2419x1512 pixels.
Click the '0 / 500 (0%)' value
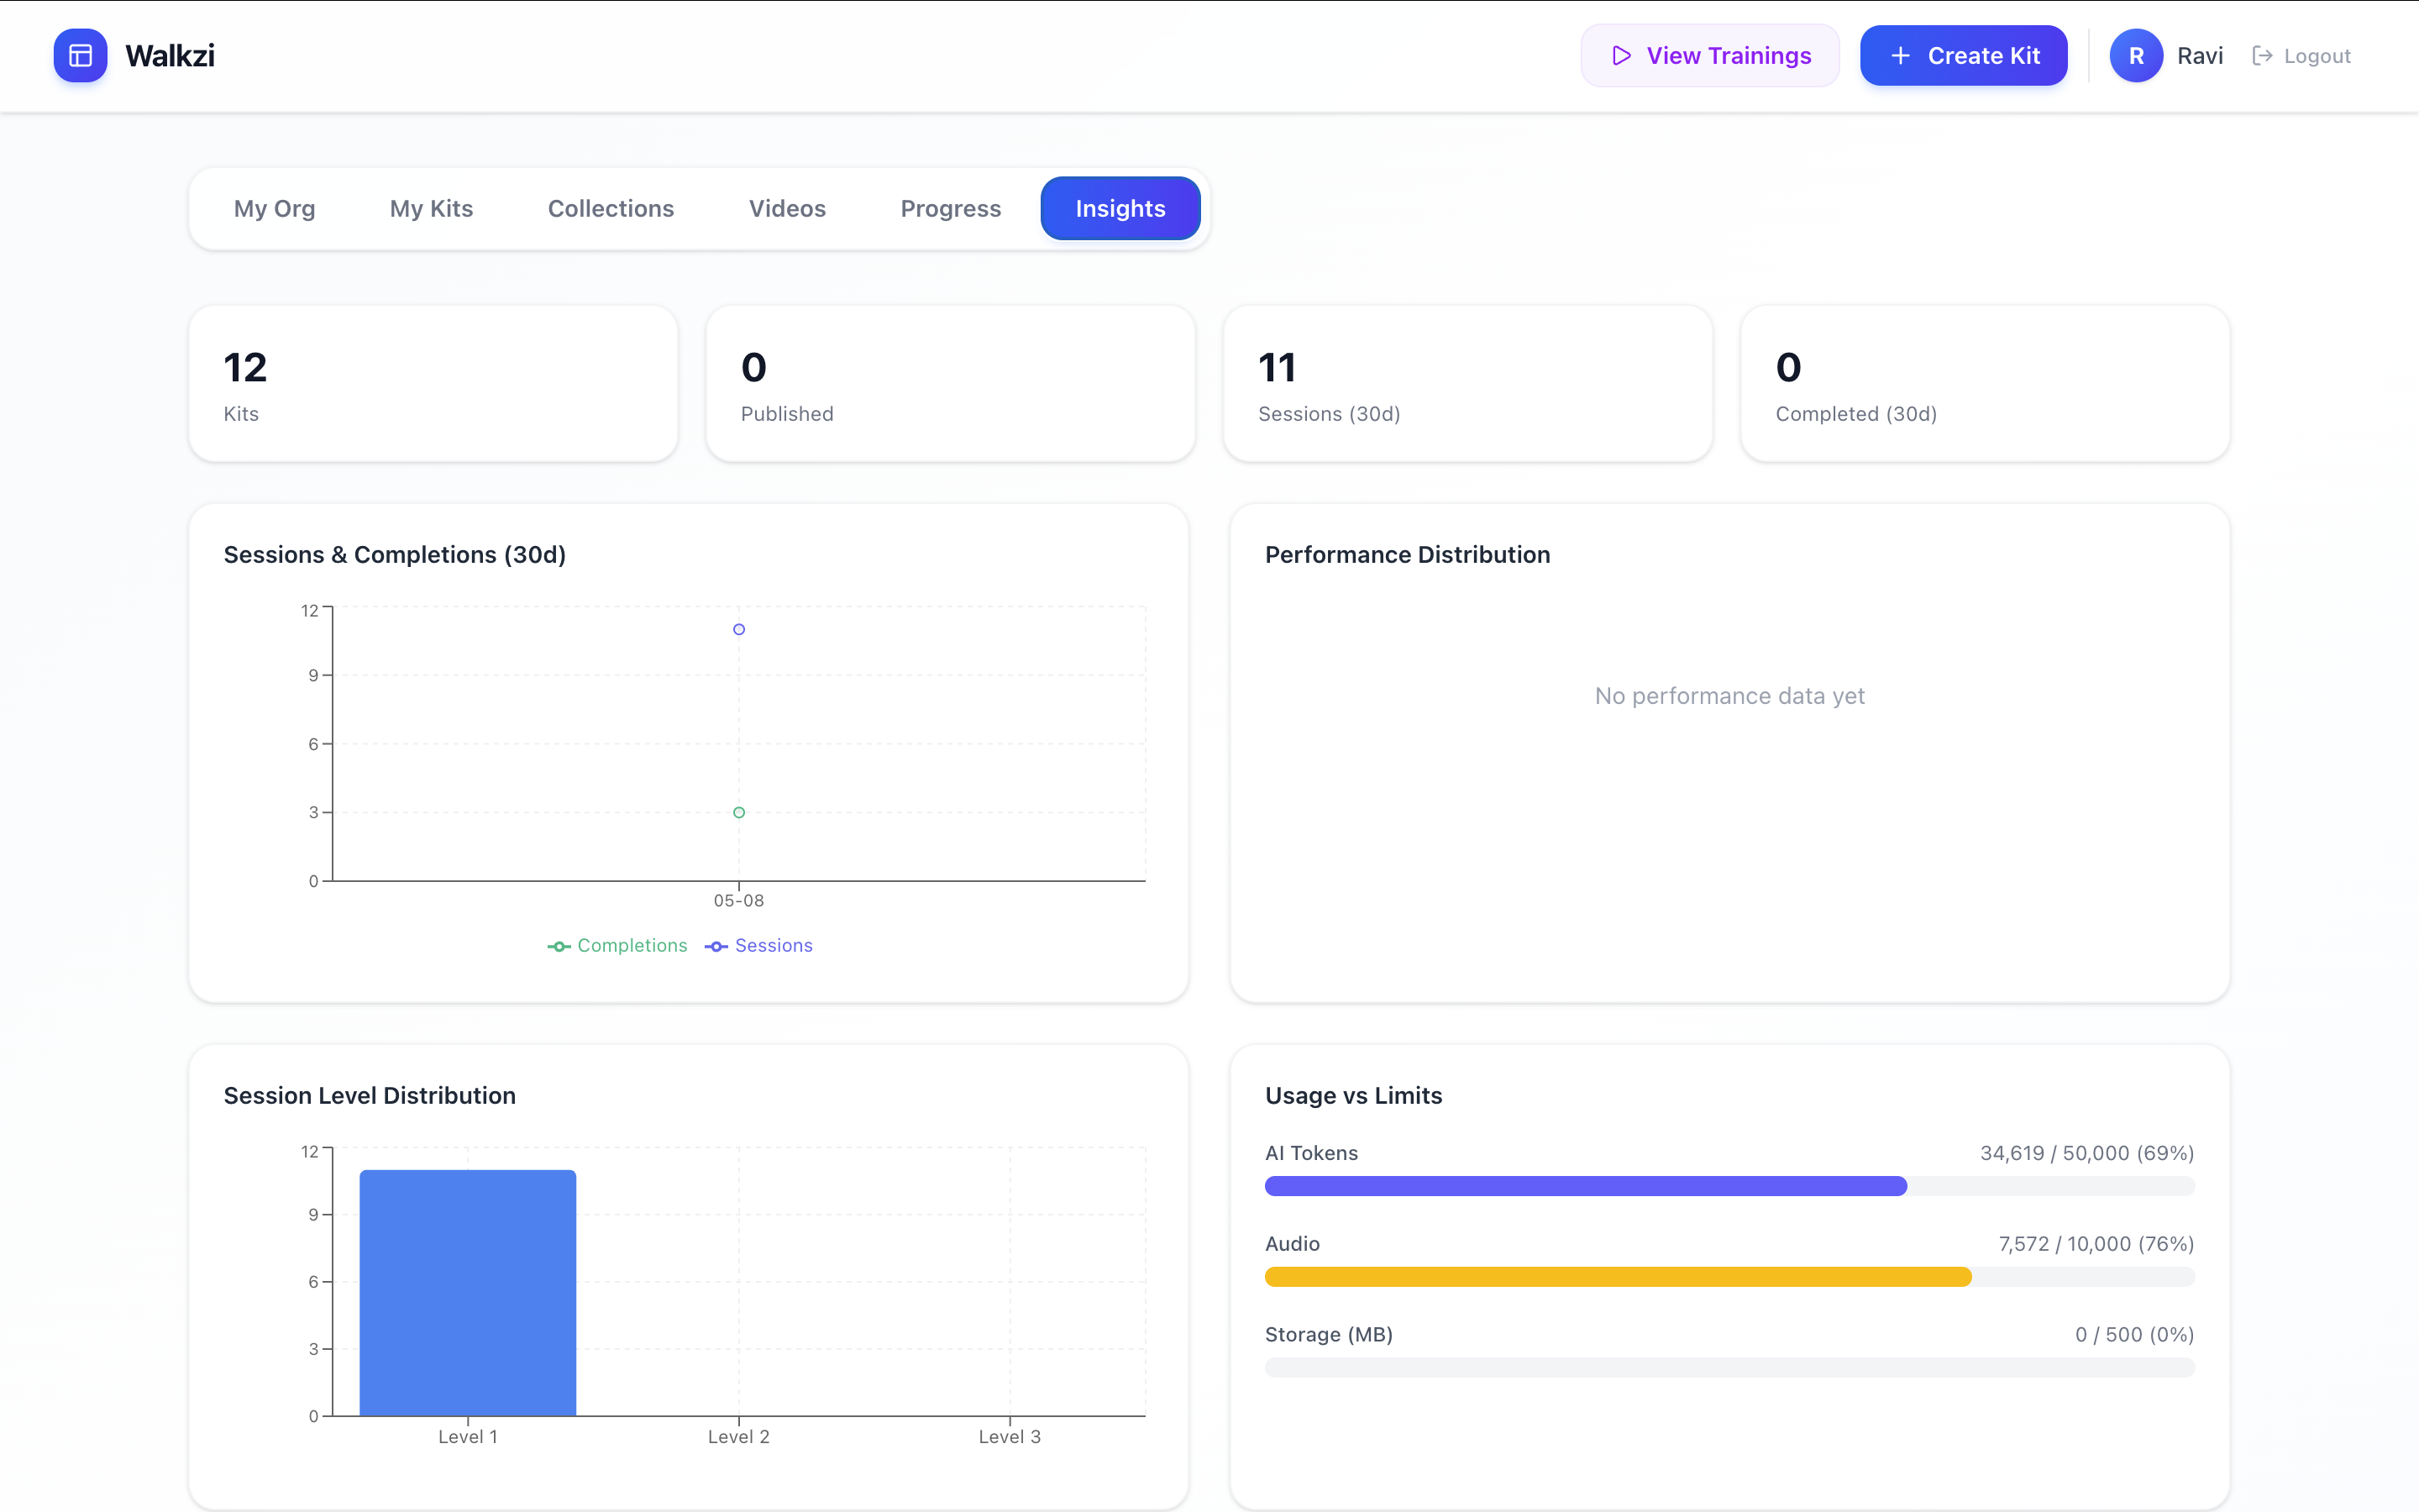click(2134, 1335)
